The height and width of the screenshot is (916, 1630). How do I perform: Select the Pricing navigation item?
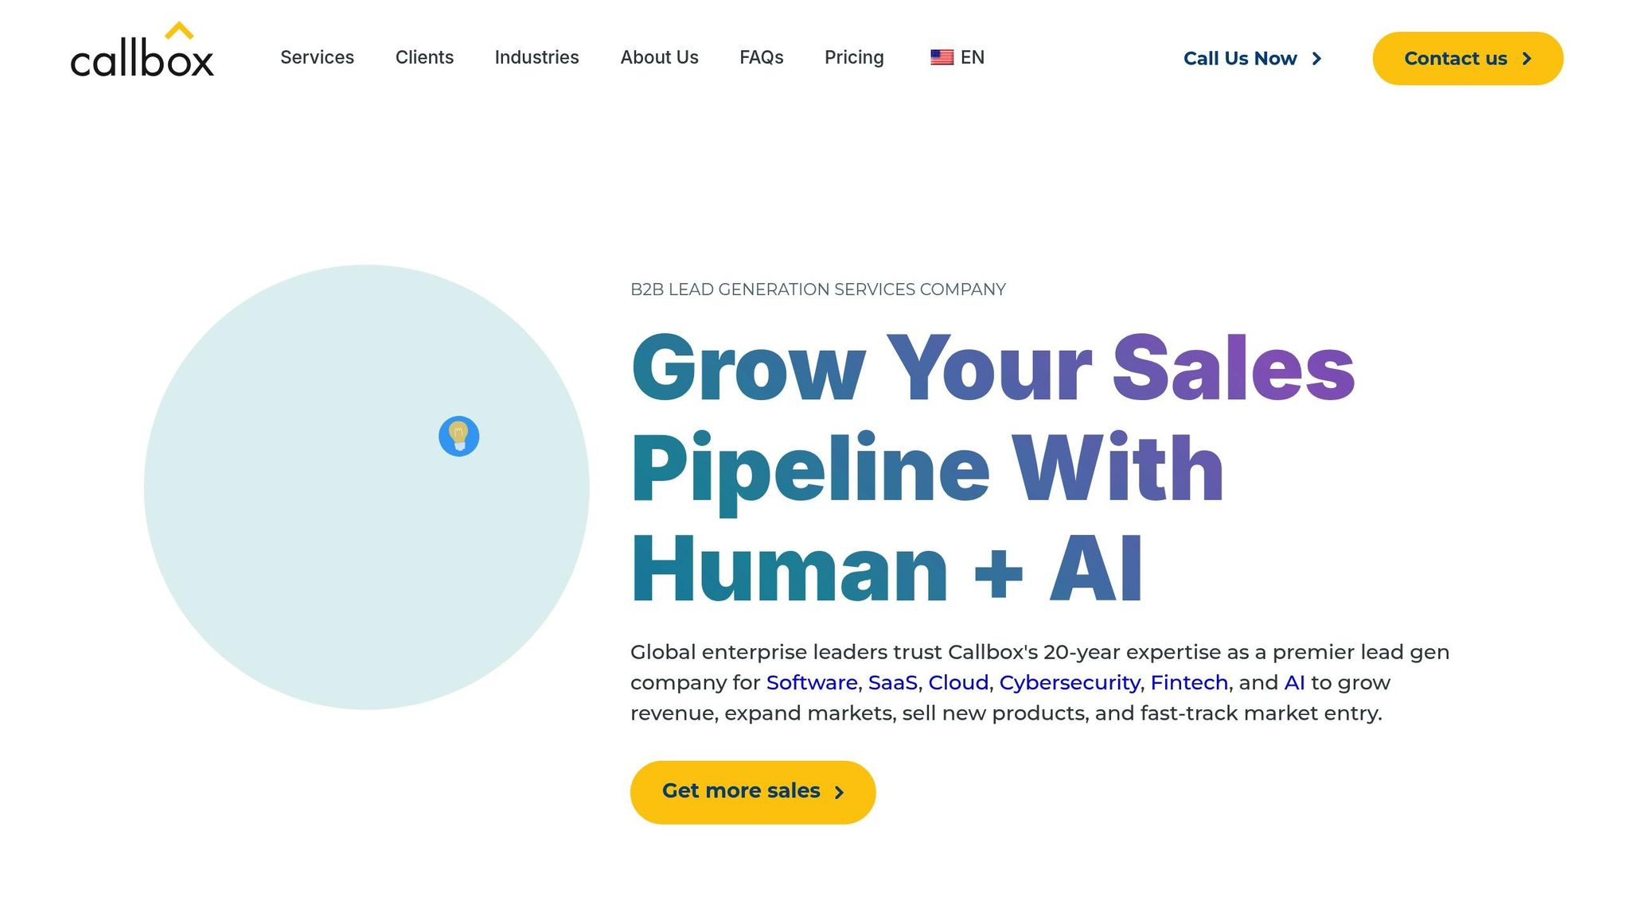(854, 57)
